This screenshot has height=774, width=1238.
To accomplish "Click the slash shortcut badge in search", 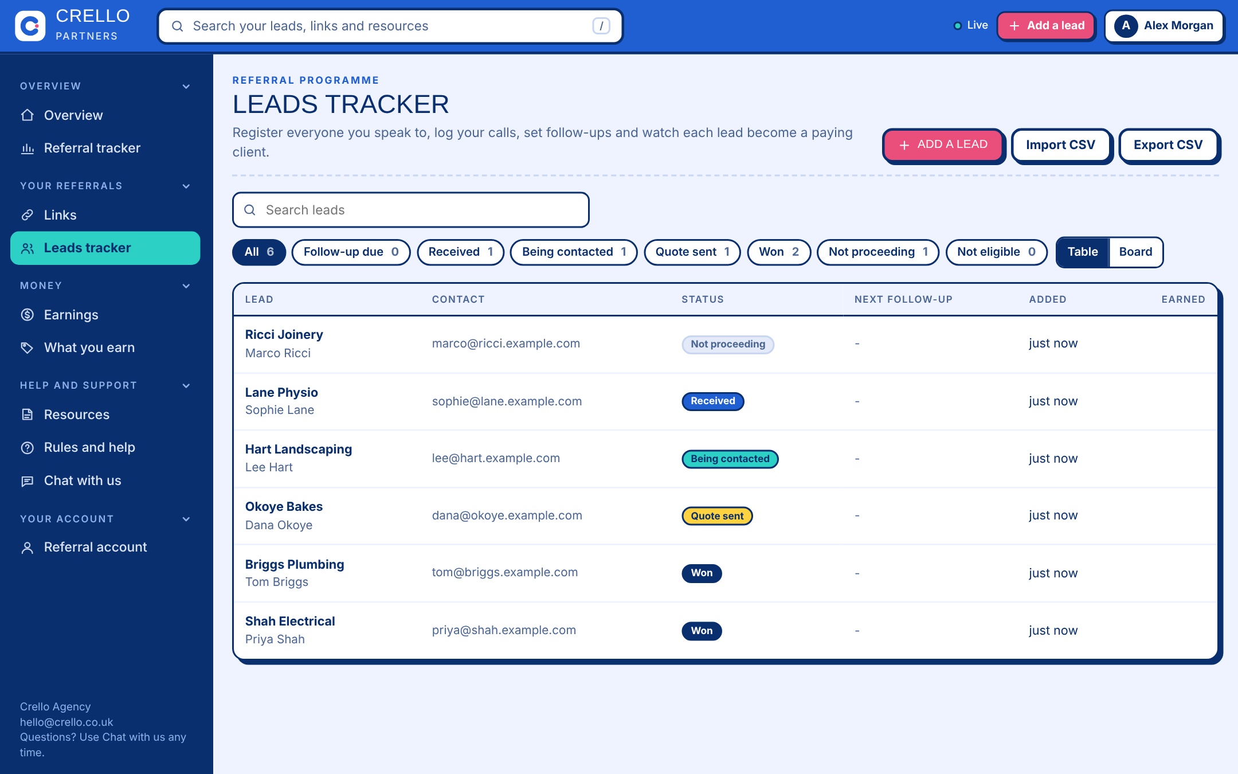I will (x=601, y=26).
